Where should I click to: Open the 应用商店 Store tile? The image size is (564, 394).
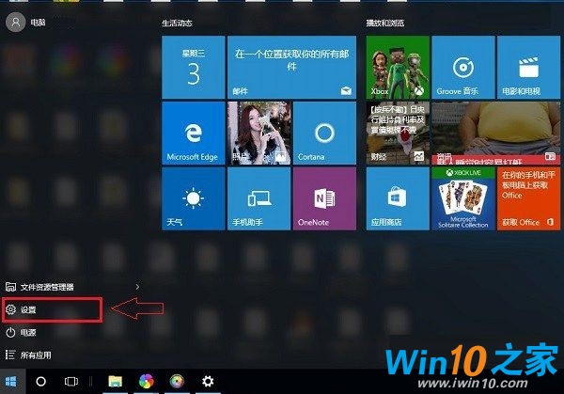tap(398, 198)
